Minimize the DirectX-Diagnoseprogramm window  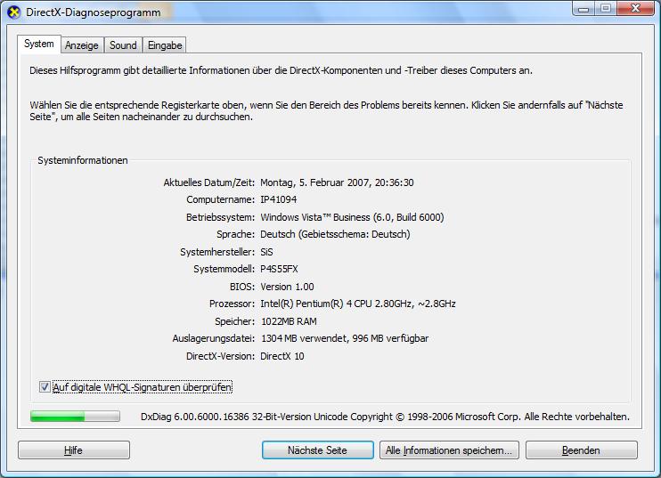585,8
